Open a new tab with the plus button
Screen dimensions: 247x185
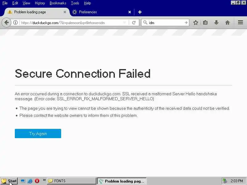[140, 12]
